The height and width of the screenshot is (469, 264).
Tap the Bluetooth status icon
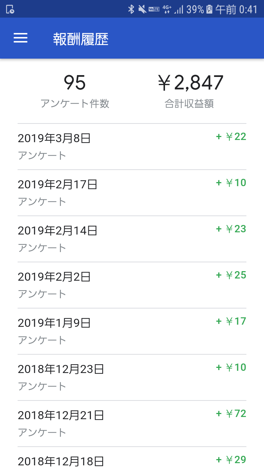[131, 9]
